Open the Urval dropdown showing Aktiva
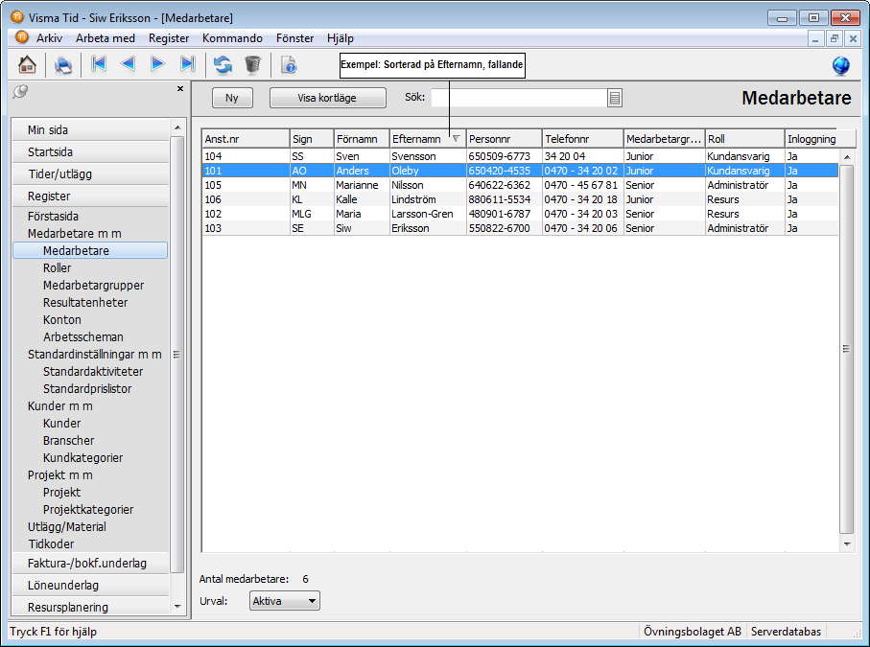870x647 pixels. point(284,601)
